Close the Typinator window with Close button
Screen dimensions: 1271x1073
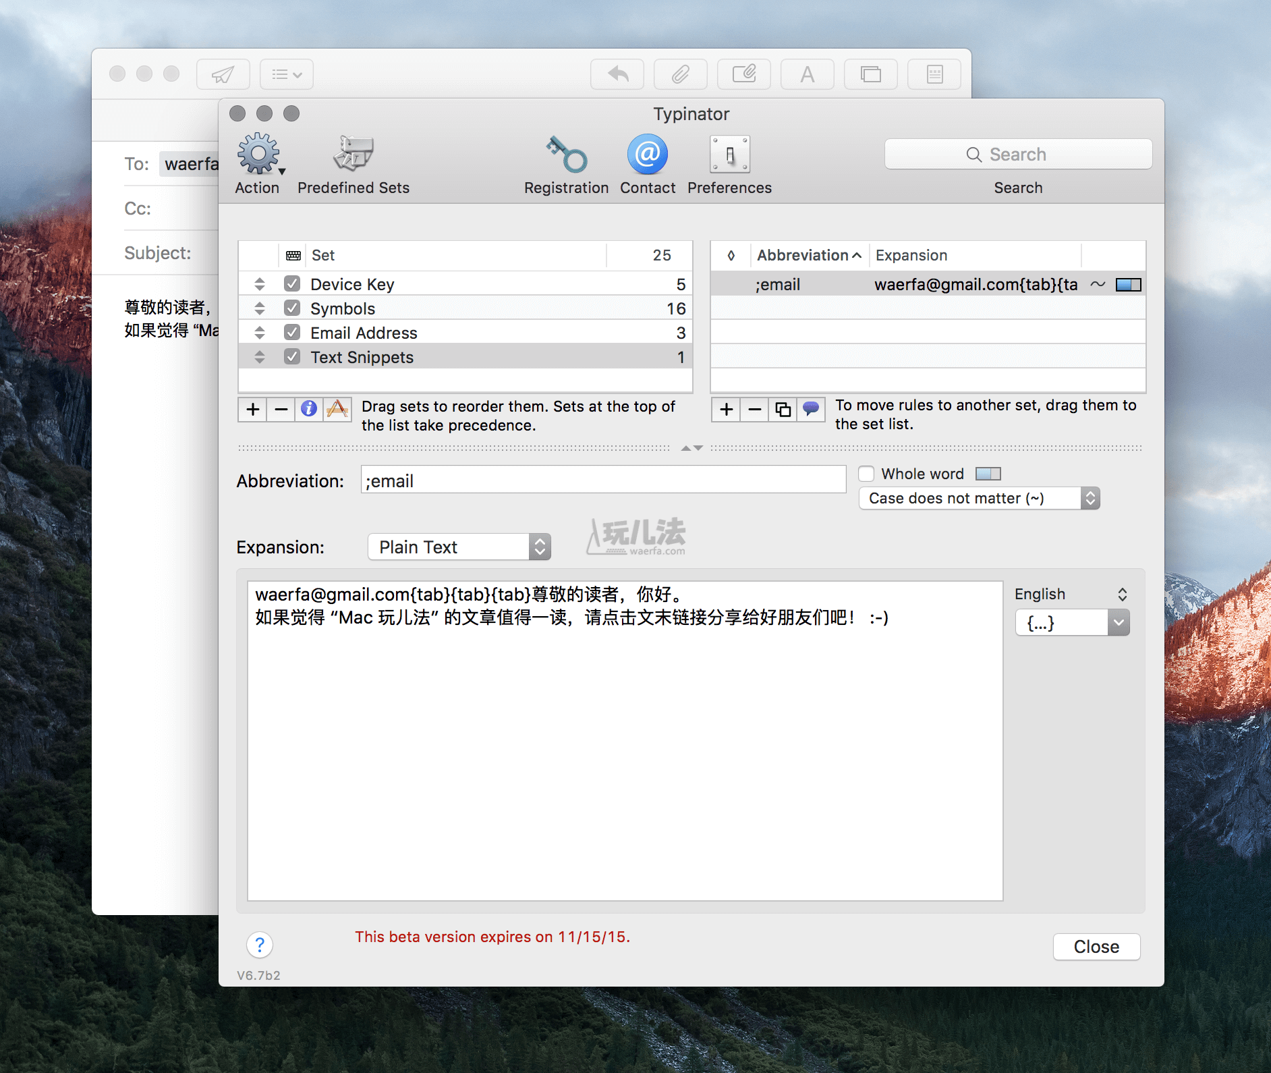[1096, 946]
